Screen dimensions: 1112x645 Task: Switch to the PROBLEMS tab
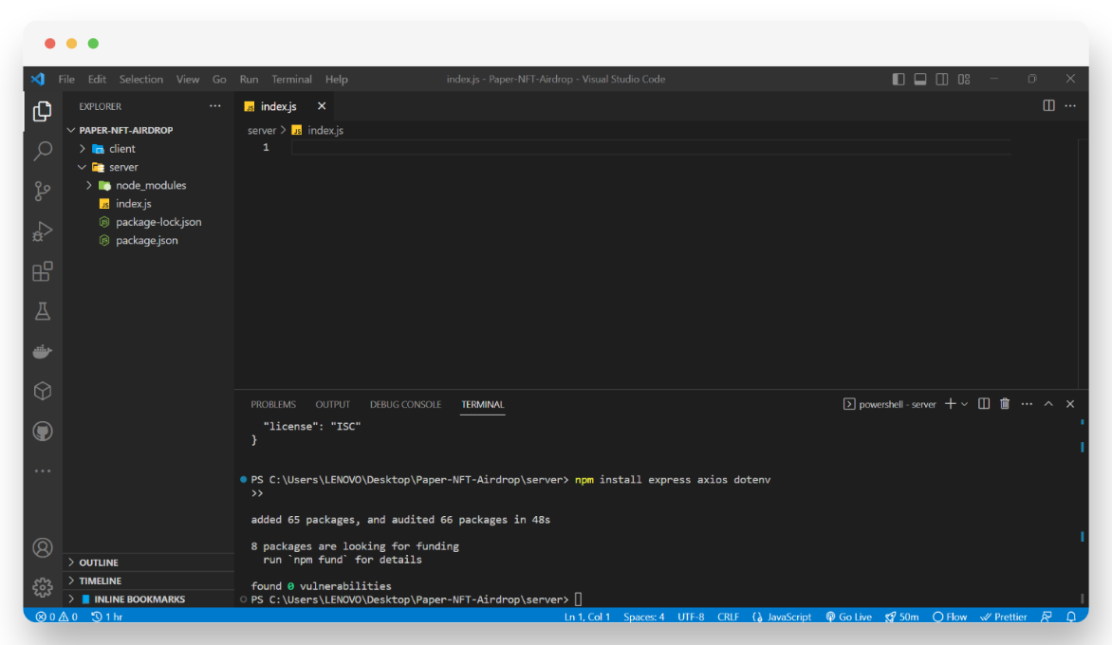273,405
